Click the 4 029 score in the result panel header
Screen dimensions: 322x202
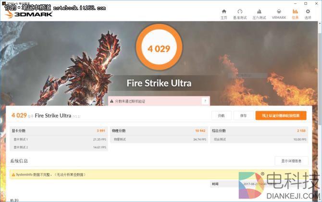point(19,116)
